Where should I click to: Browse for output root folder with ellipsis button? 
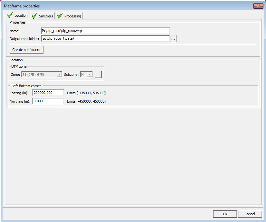173,39
